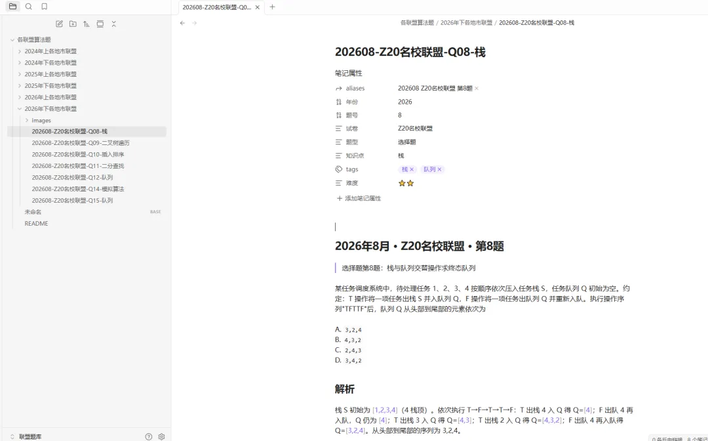
Task: Open vault settings gear
Action: click(162, 436)
